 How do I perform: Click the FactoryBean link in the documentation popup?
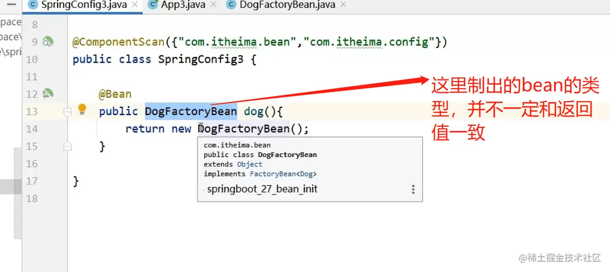pyautogui.click(x=273, y=174)
